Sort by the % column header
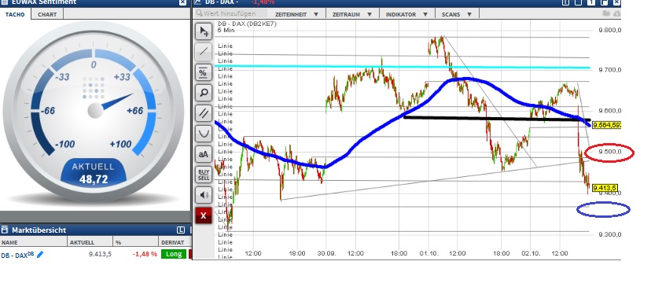 coord(135,242)
